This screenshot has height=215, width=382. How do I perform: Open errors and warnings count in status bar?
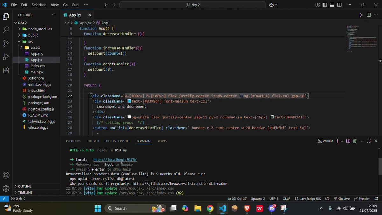click(x=18, y=198)
